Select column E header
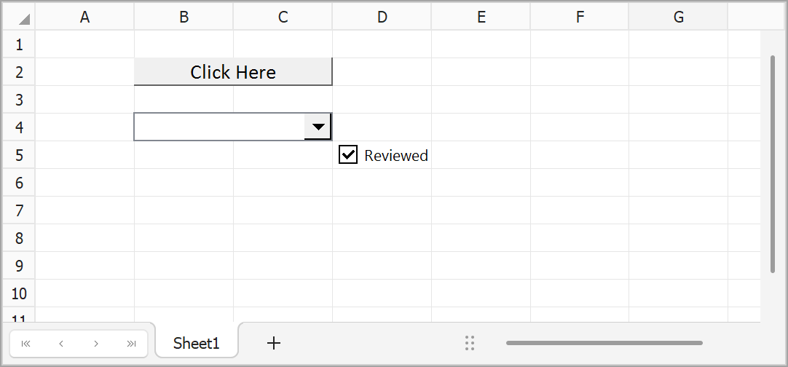 pyautogui.click(x=481, y=17)
